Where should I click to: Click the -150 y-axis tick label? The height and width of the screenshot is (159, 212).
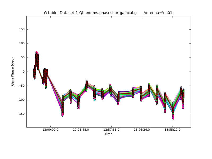21,114
